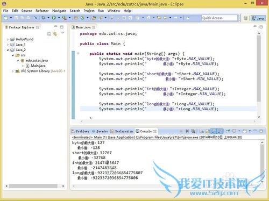Navigate Forward with arrow icon
Image resolution: width=269 pixels, height=201 pixels.
tap(176, 18)
